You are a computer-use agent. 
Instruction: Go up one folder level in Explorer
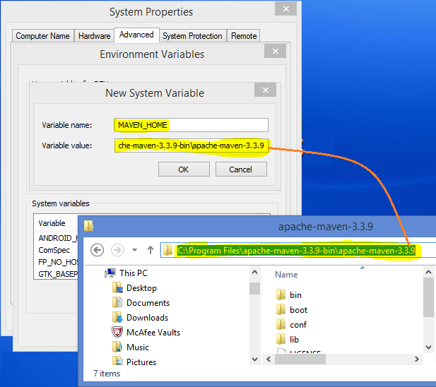pyautogui.click(x=151, y=250)
